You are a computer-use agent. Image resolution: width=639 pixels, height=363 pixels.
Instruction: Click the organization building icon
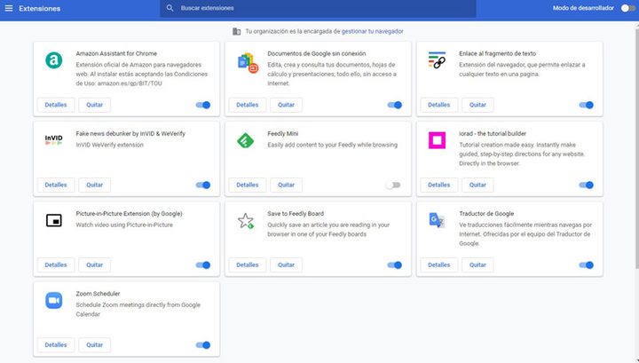(236, 31)
